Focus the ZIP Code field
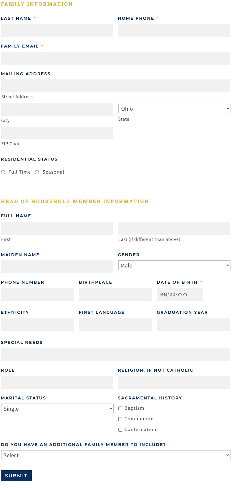The width and height of the screenshot is (234, 488). [x=57, y=133]
